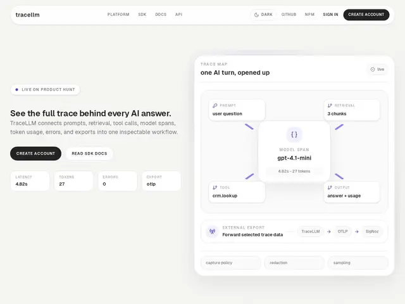Click the 4.82s - 27 tokens pill
Viewport: 405px width, 304px height.
[294, 171]
